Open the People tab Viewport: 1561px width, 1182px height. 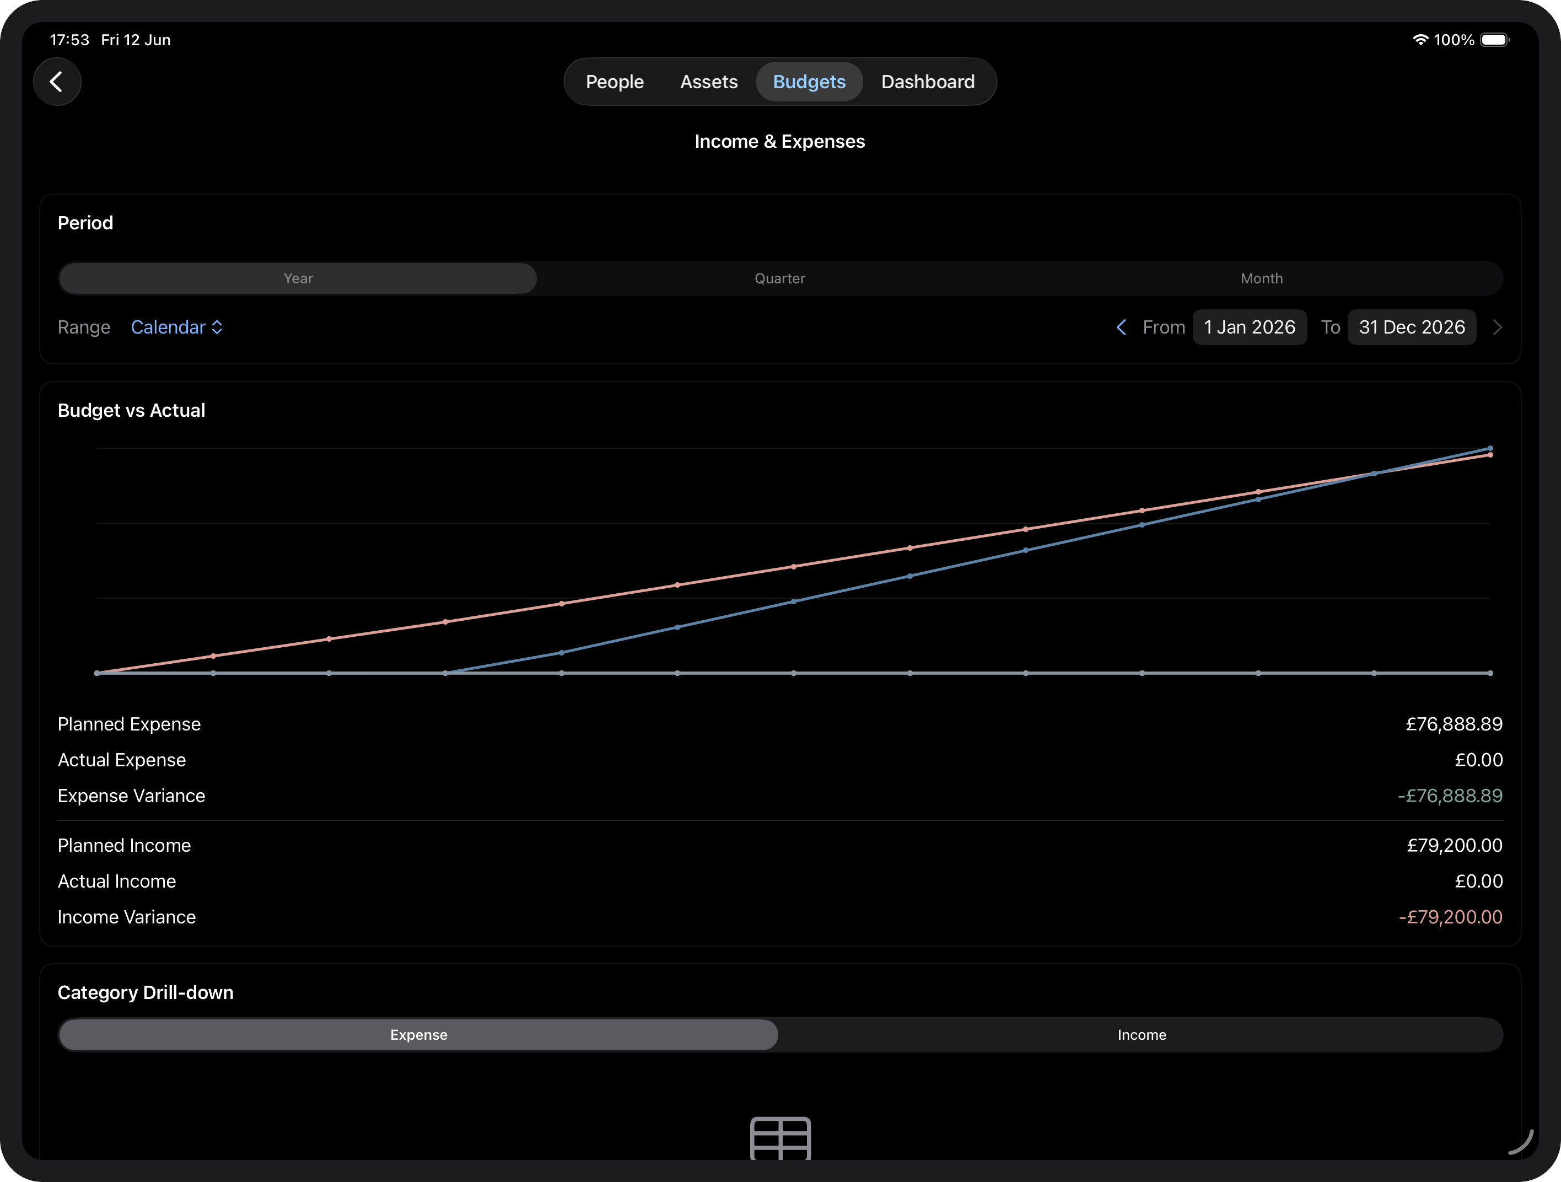pos(615,82)
